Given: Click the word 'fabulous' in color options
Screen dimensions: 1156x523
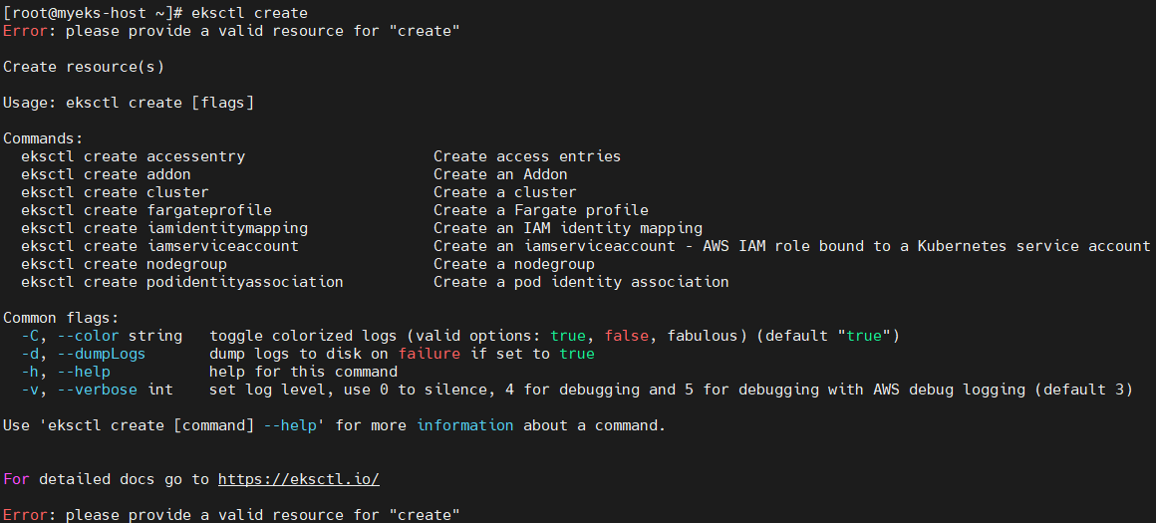Looking at the screenshot, I should tap(703, 336).
